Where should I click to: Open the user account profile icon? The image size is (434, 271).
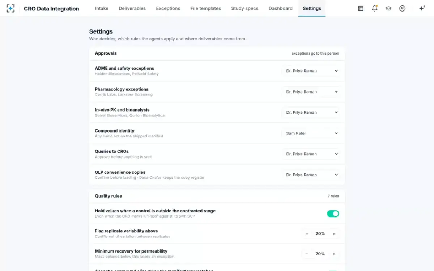[402, 8]
